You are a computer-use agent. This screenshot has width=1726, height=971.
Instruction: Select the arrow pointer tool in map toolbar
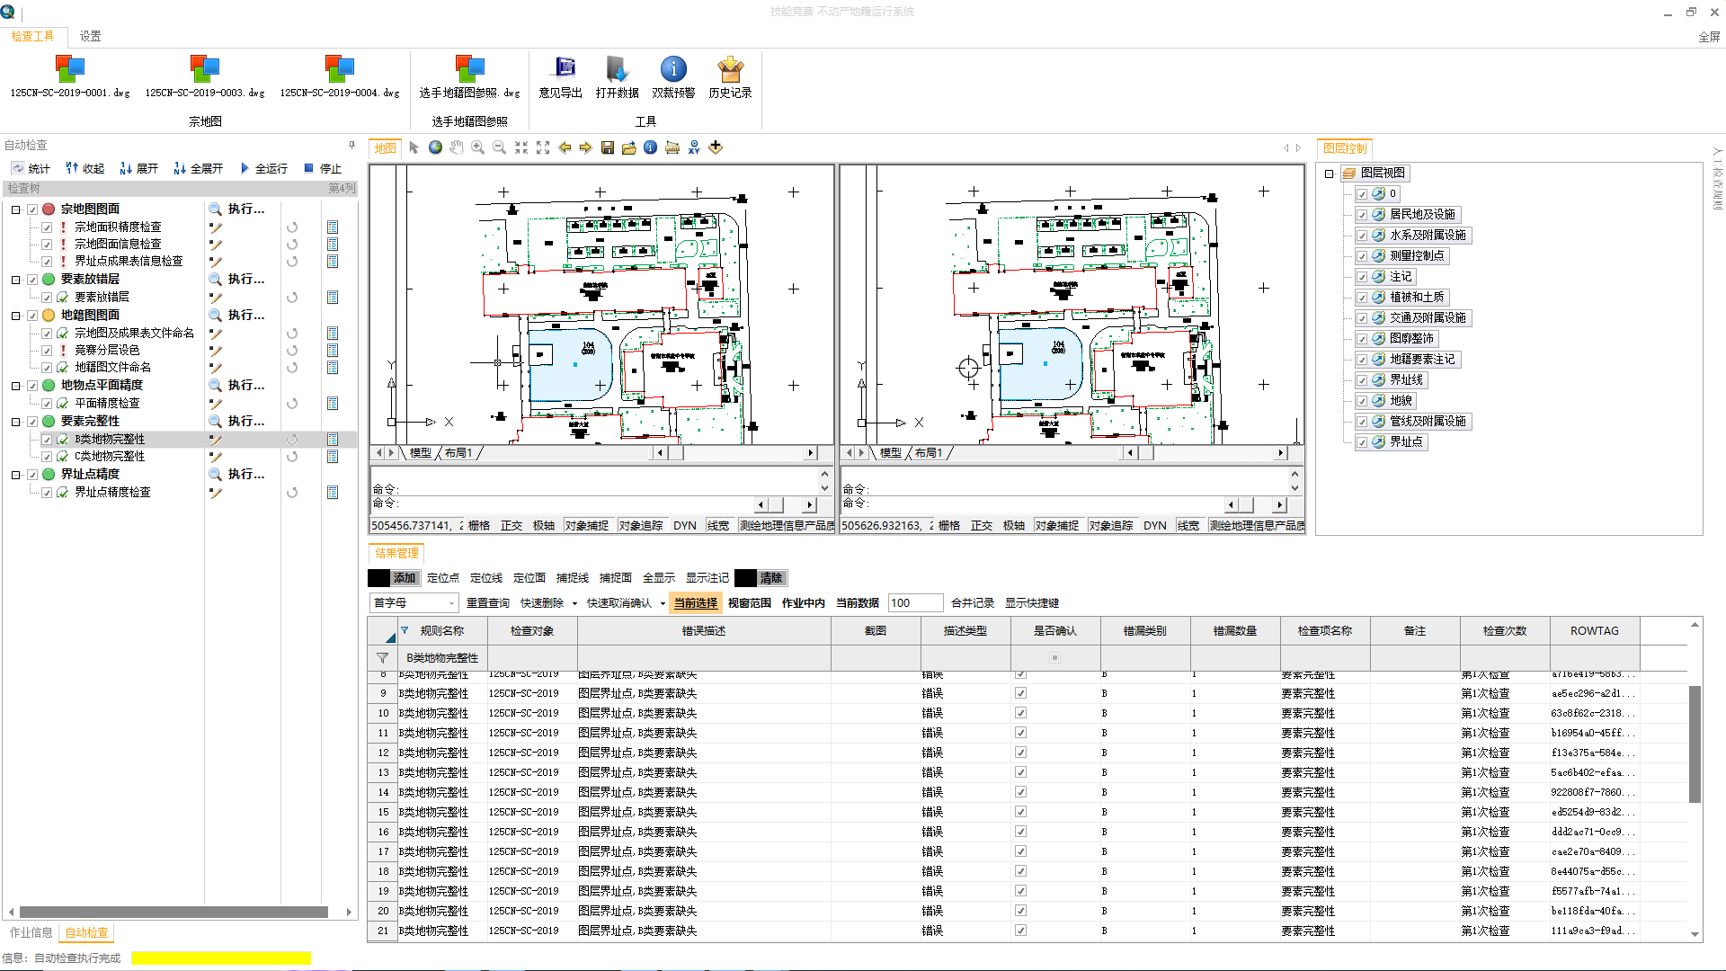(x=414, y=148)
